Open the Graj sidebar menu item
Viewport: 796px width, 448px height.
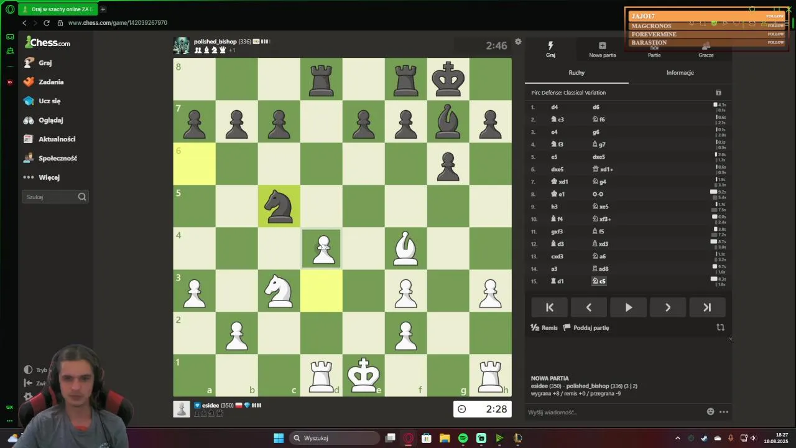click(46, 63)
